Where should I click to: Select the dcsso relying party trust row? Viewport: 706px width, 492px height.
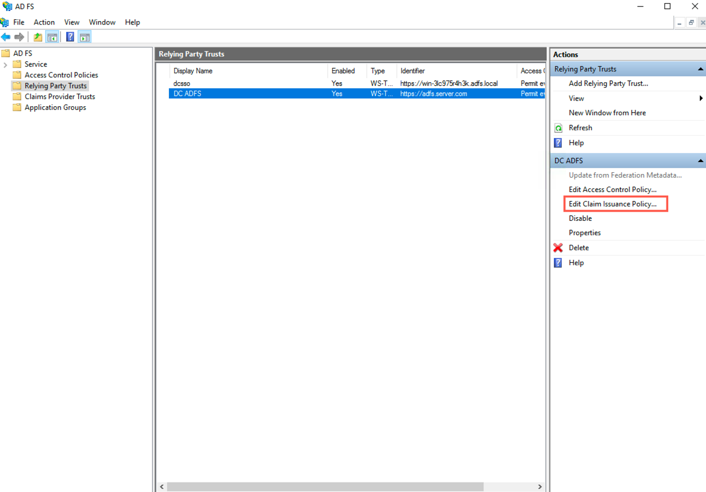[240, 83]
